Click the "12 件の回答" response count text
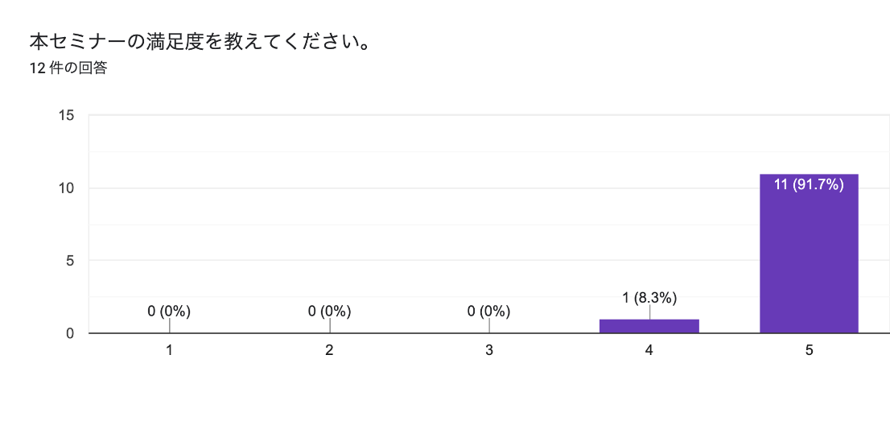Screen dimensions: 890x425 click(68, 68)
